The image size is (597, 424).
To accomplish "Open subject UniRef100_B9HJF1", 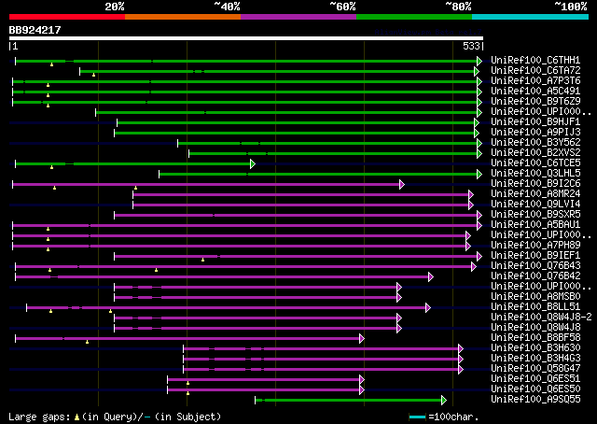I will click(x=535, y=122).
